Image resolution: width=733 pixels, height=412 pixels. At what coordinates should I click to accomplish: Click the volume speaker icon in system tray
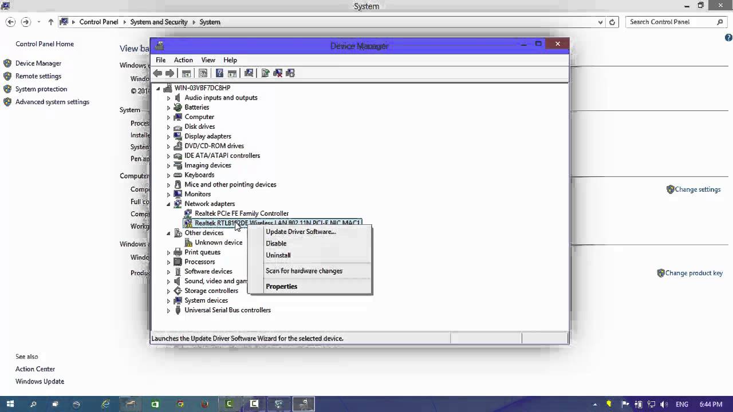tap(664, 404)
